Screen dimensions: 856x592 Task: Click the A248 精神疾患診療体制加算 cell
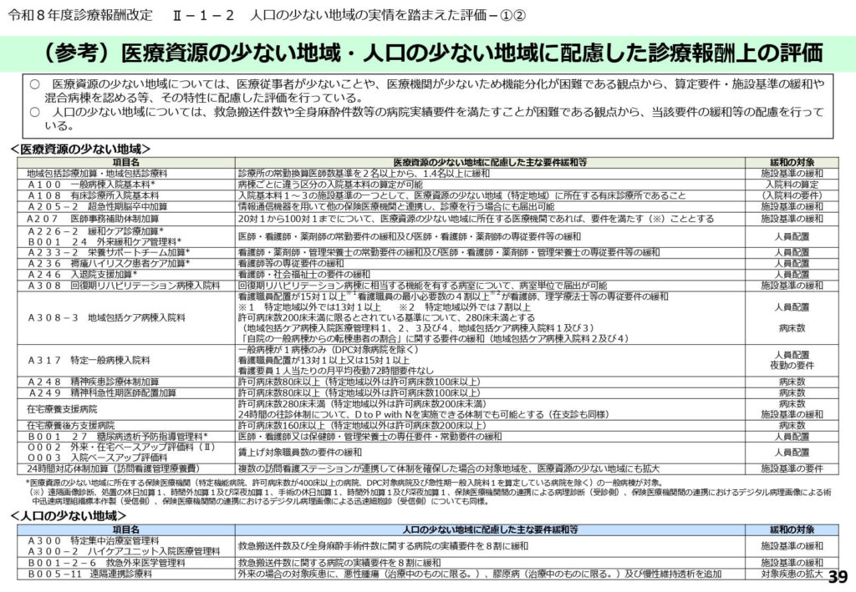[x=92, y=382]
